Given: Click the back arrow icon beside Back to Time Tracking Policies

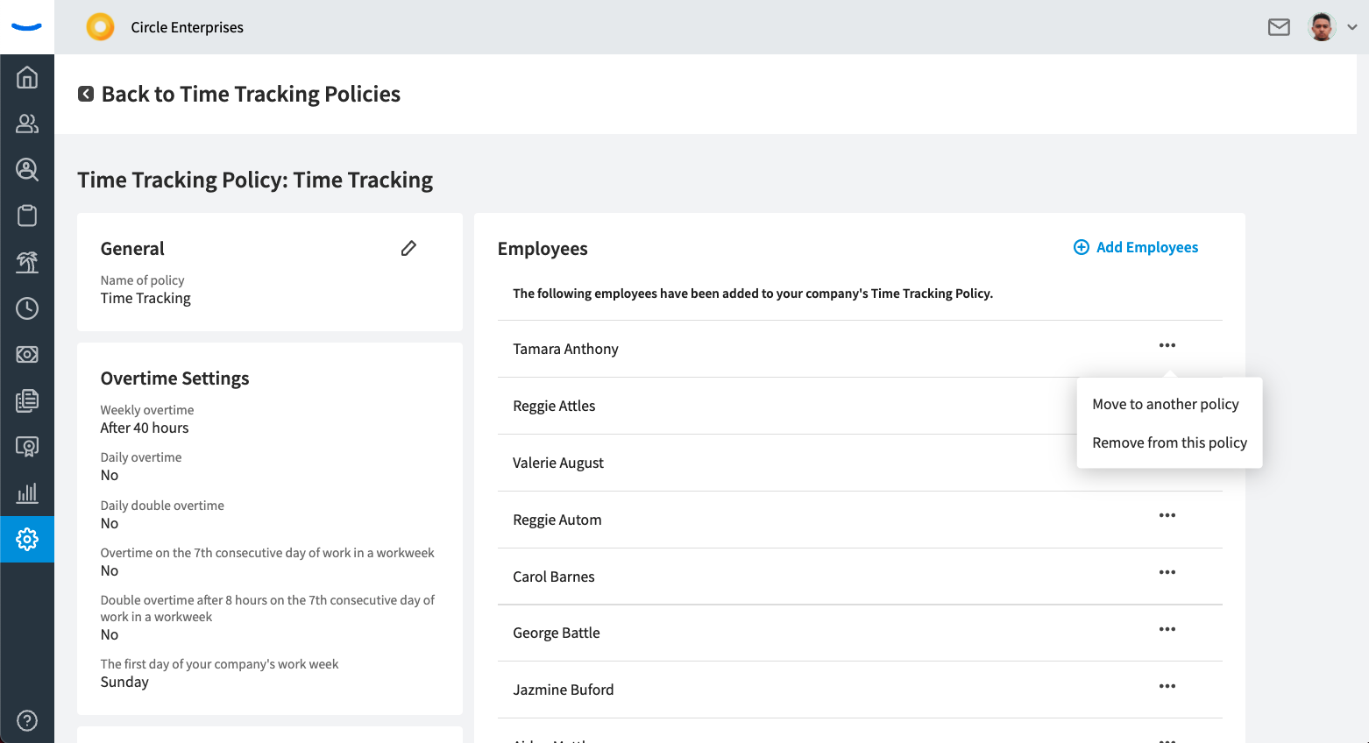Looking at the screenshot, I should (86, 94).
